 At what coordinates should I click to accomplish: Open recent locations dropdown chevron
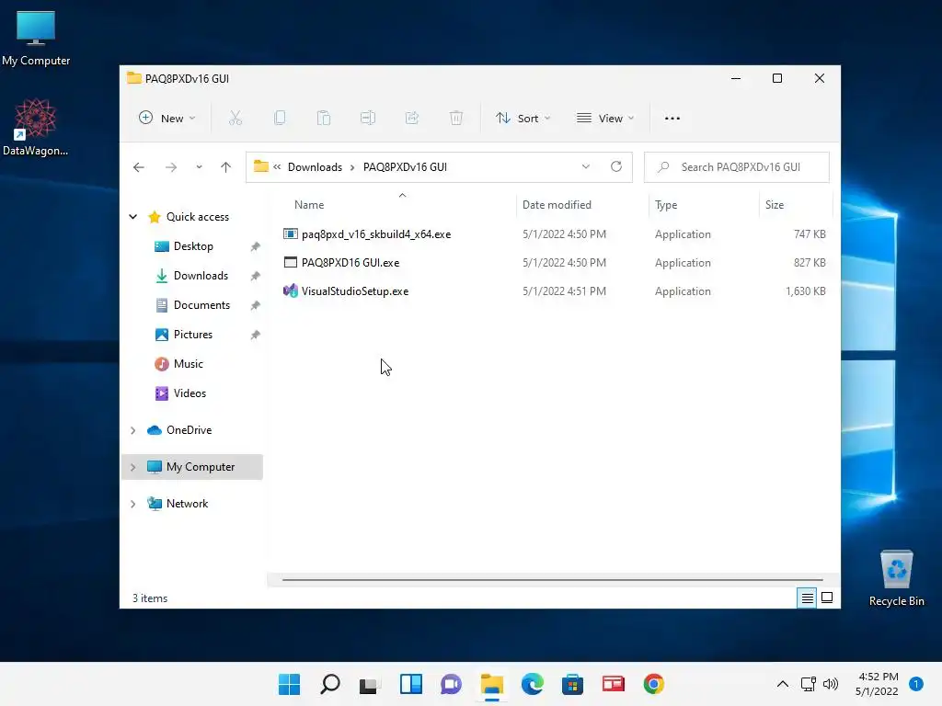pyautogui.click(x=199, y=167)
